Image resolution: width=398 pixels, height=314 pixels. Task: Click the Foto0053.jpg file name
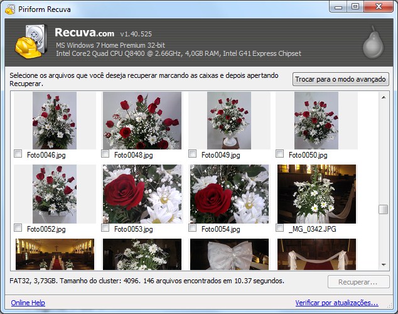pyautogui.click(x=134, y=229)
